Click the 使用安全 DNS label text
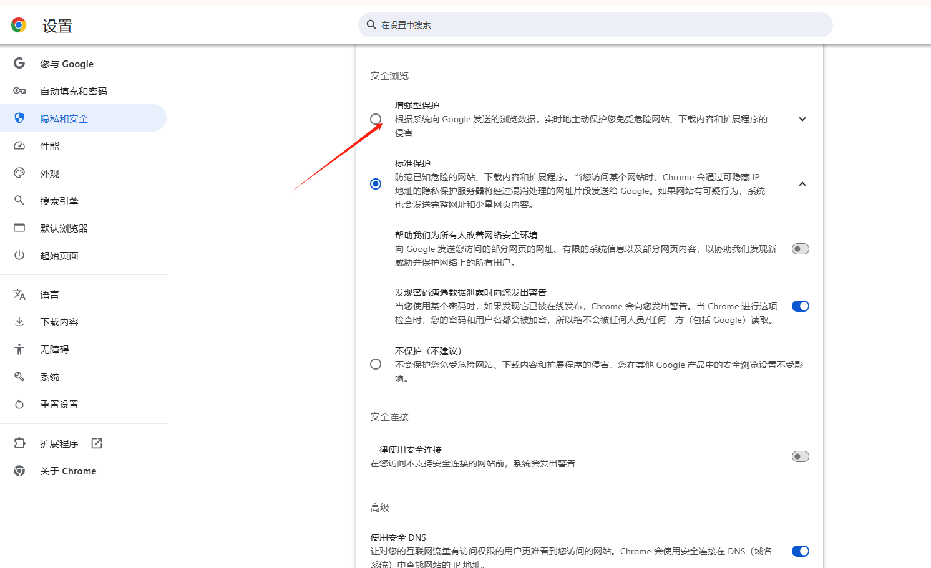 click(398, 537)
